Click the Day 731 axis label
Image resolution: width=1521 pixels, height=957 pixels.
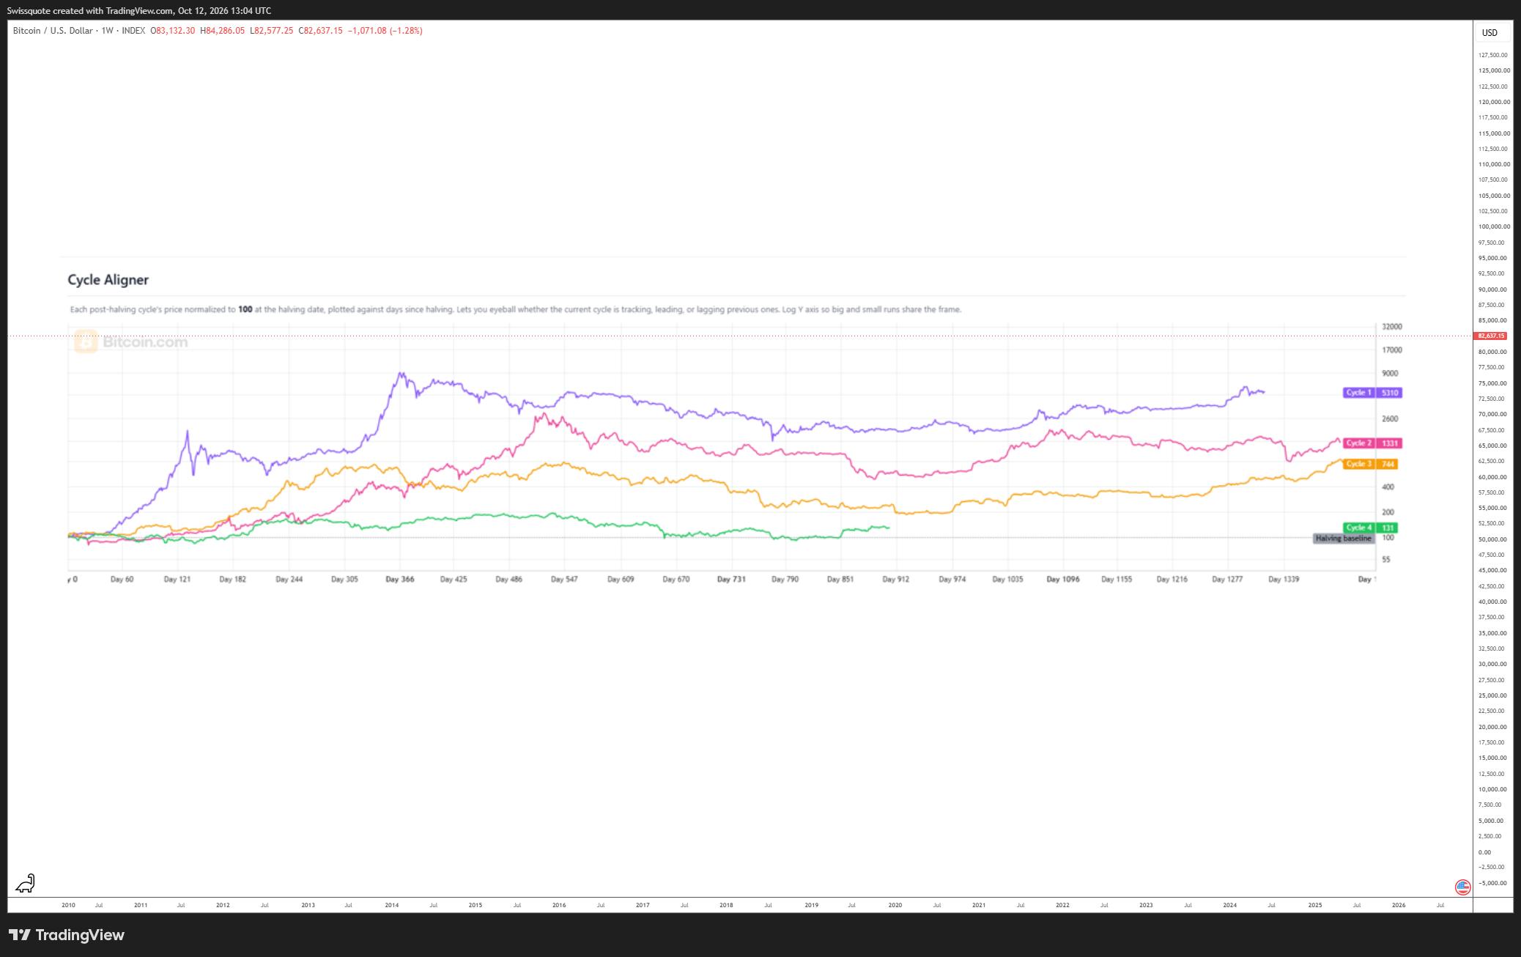click(x=731, y=579)
